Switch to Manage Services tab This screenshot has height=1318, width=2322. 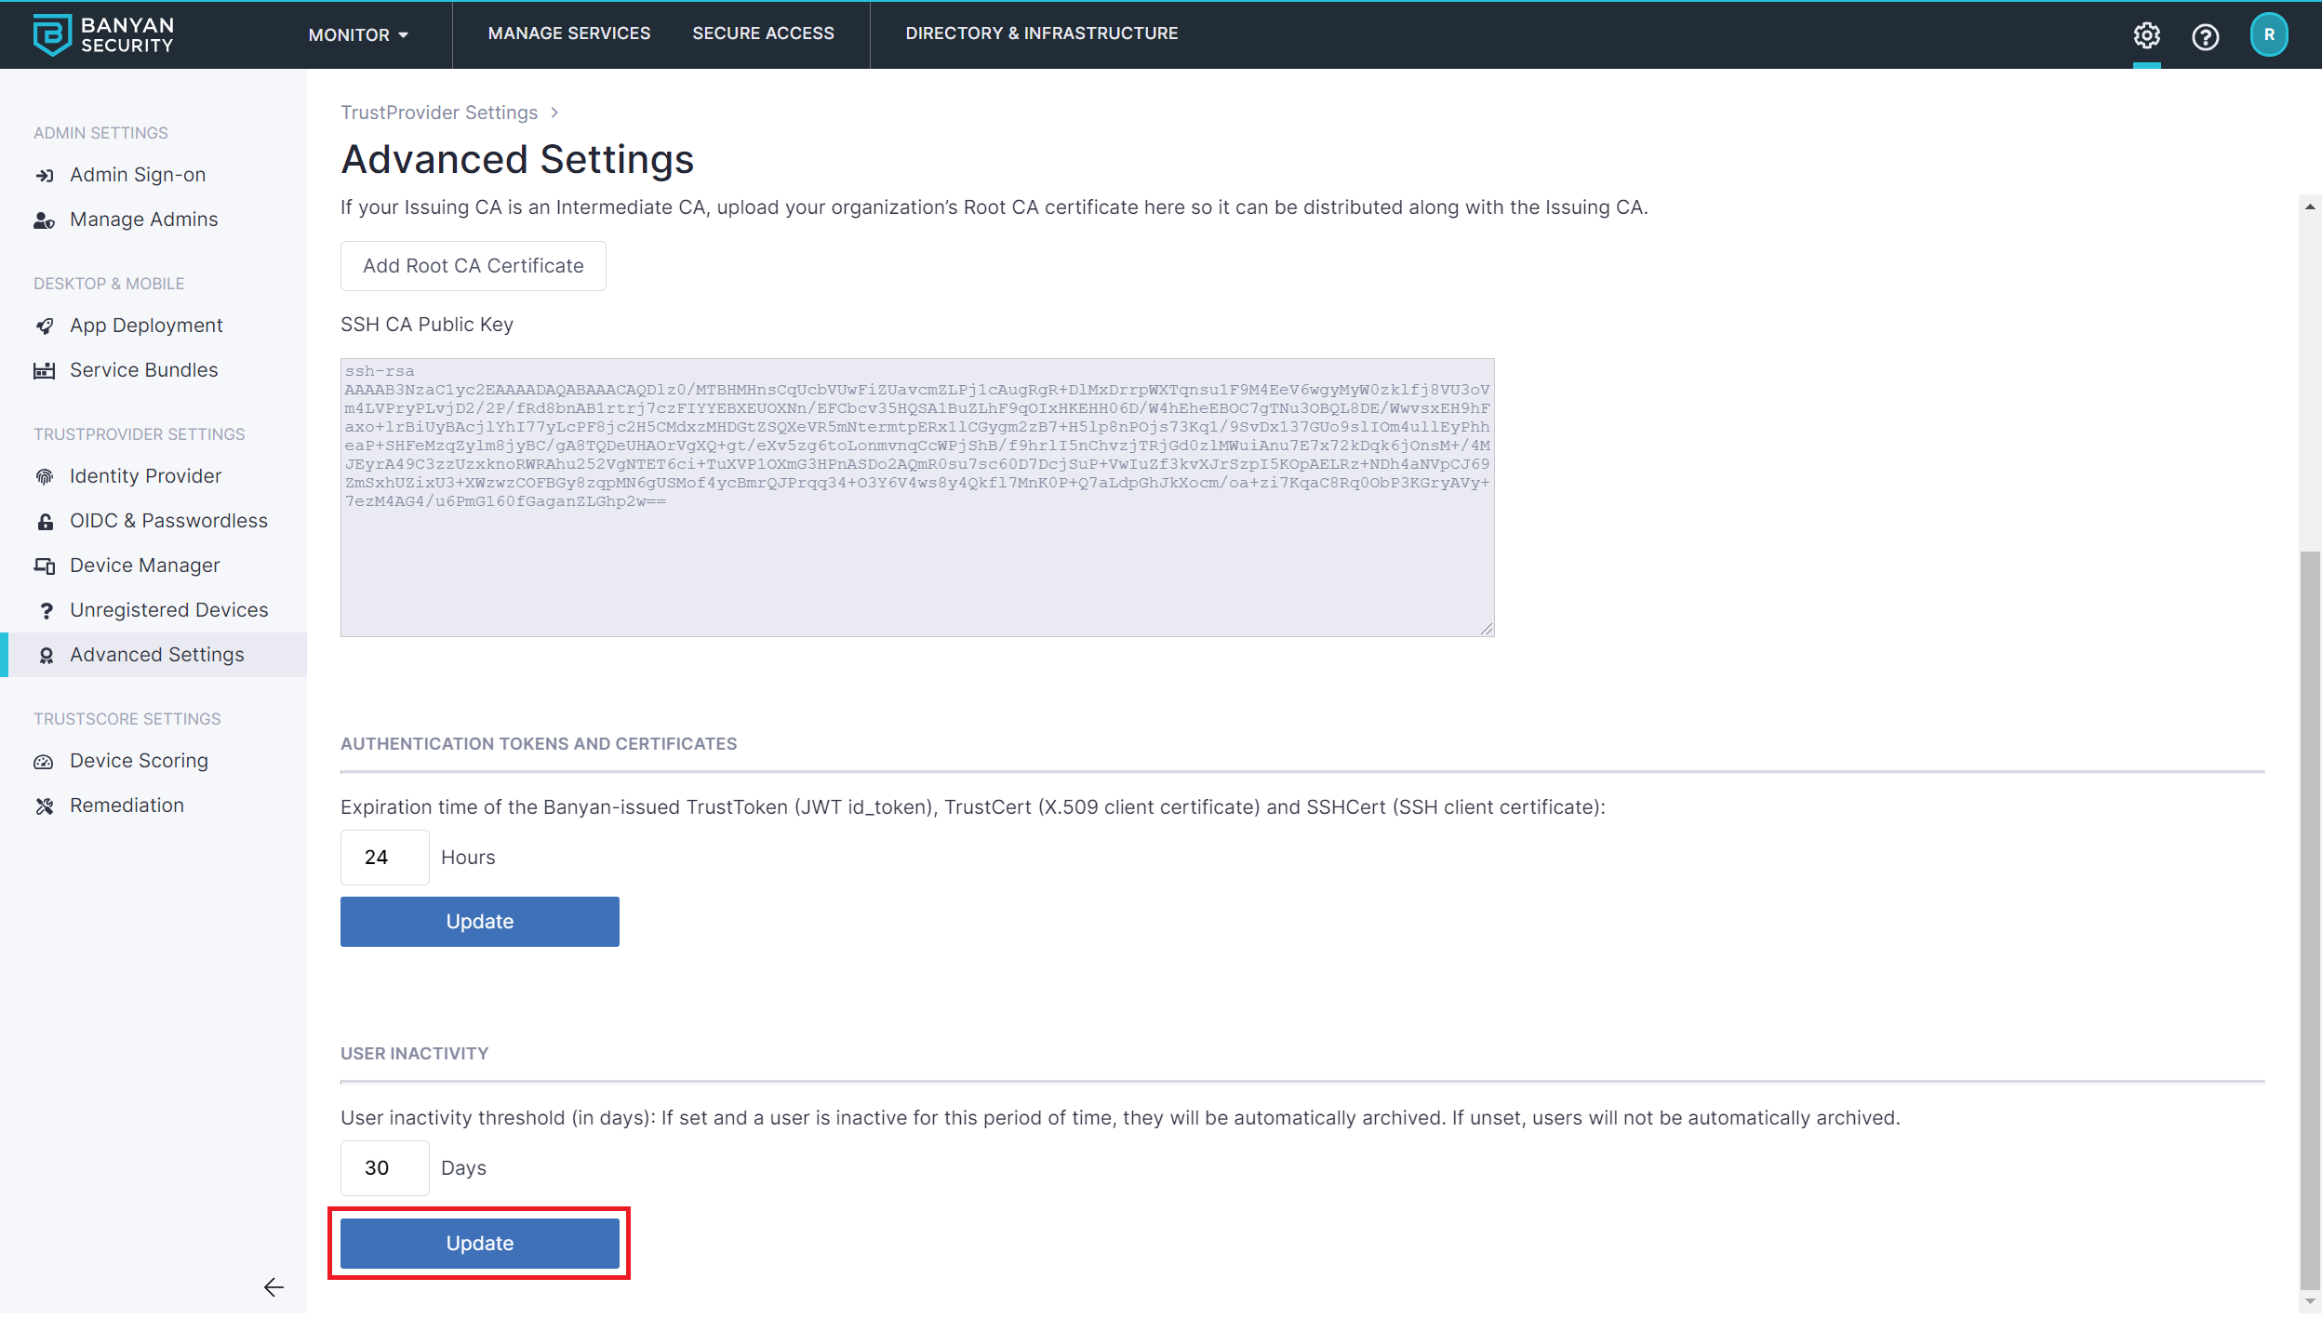point(568,33)
